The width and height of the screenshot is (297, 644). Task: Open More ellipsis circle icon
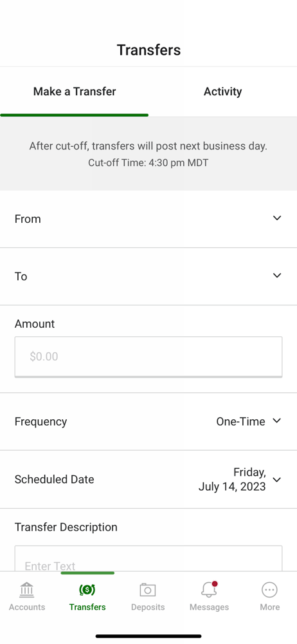point(269,590)
